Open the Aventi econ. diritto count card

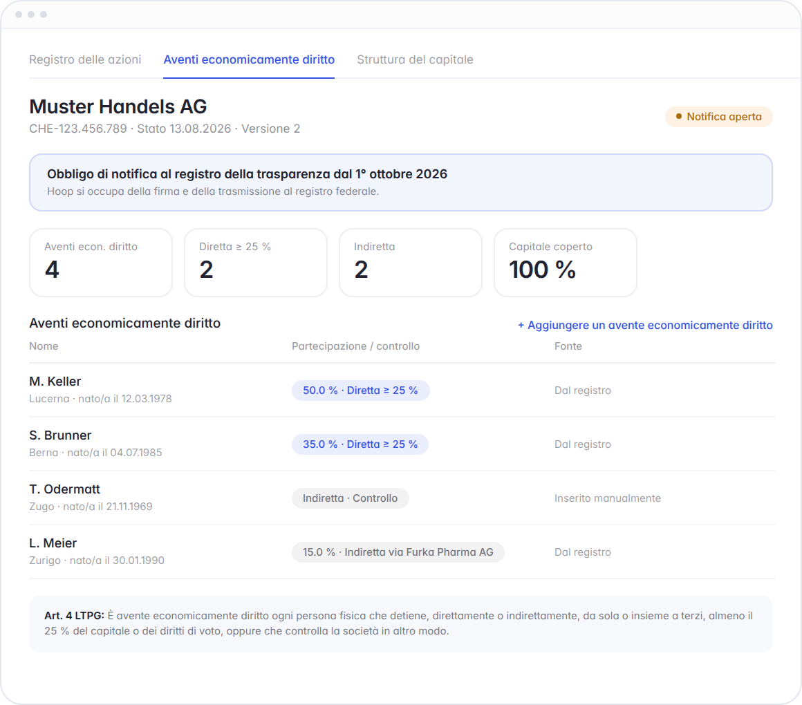101,262
